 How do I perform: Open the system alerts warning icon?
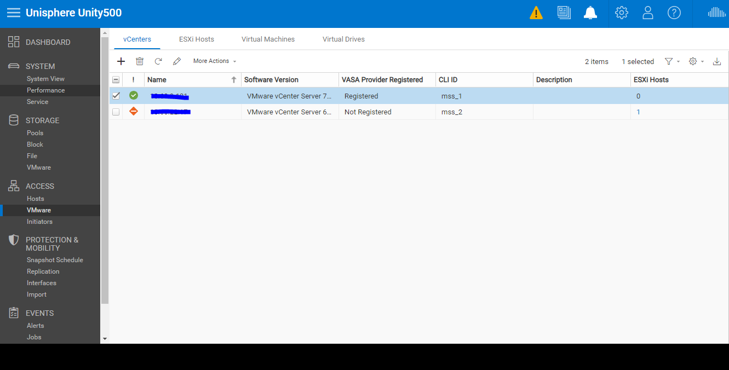pos(536,12)
